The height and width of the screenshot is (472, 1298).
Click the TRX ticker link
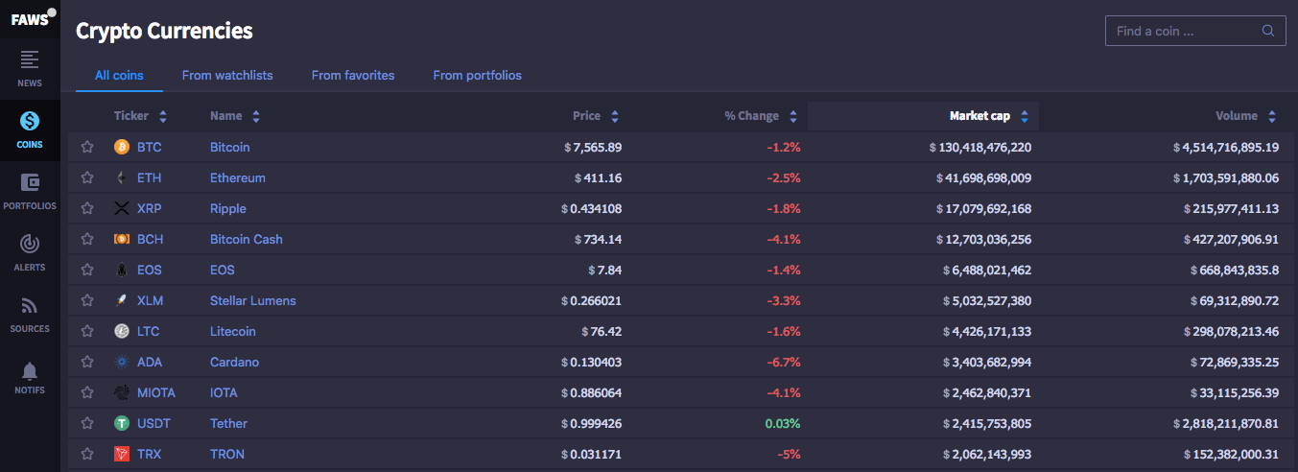click(x=149, y=454)
